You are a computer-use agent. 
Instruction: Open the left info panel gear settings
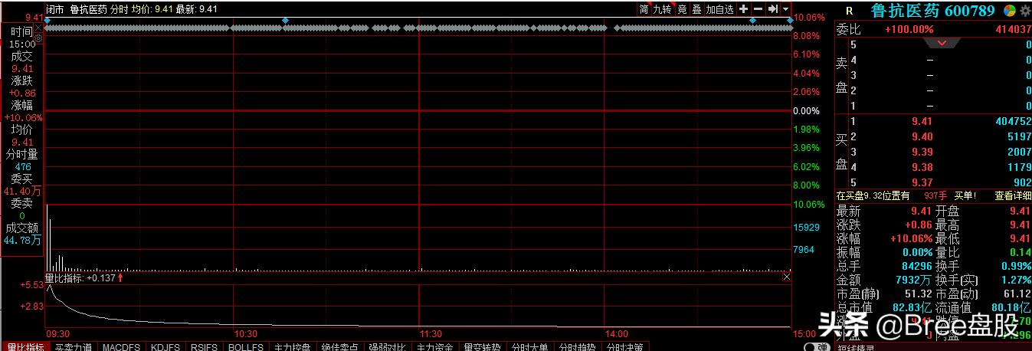pos(38,37)
